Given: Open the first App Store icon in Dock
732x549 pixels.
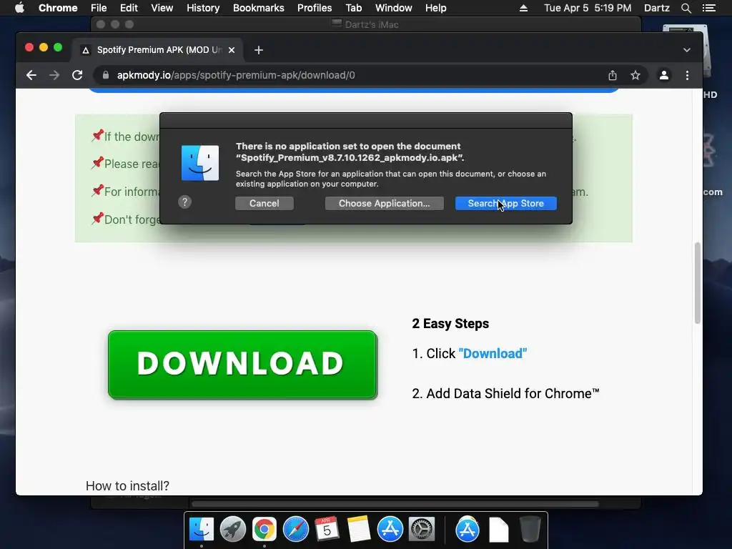Looking at the screenshot, I should coord(390,530).
